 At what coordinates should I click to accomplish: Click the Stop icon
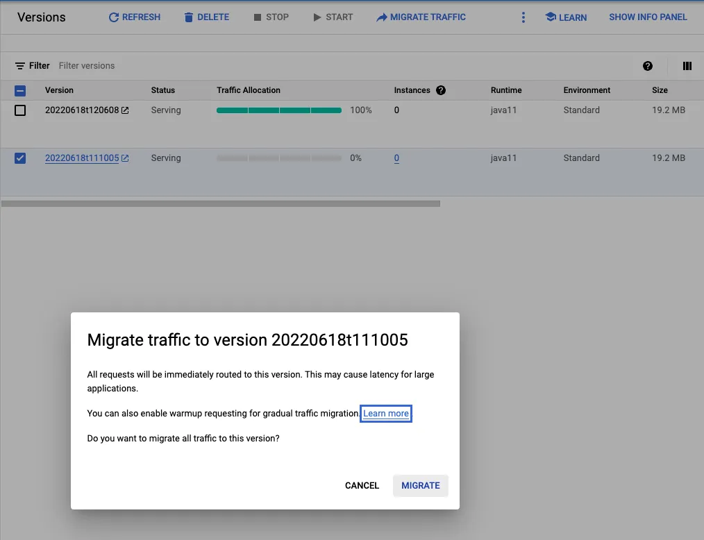pos(256,17)
